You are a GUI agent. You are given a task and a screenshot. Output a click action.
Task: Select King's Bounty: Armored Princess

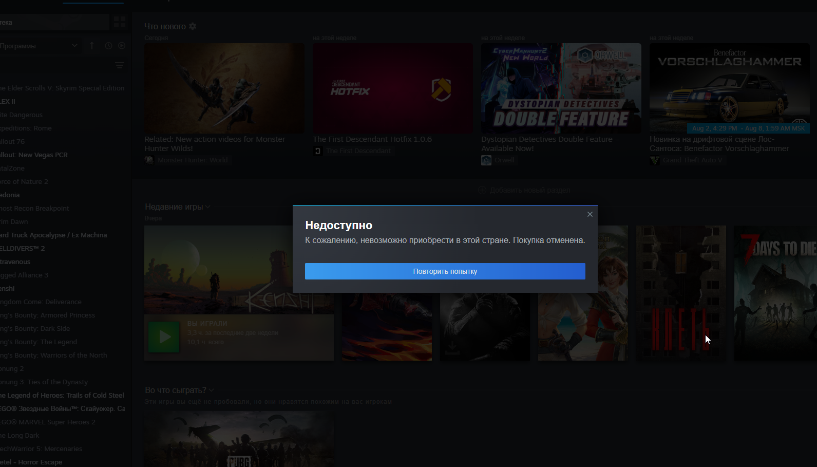point(47,315)
